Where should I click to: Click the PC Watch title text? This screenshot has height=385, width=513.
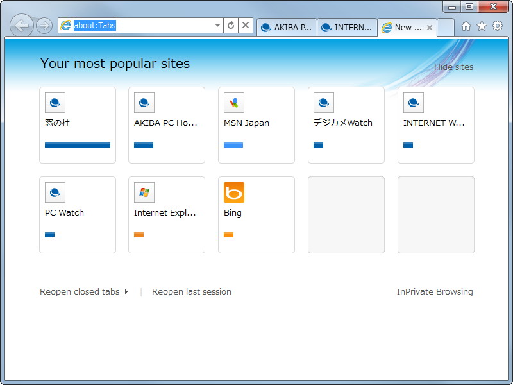click(65, 213)
